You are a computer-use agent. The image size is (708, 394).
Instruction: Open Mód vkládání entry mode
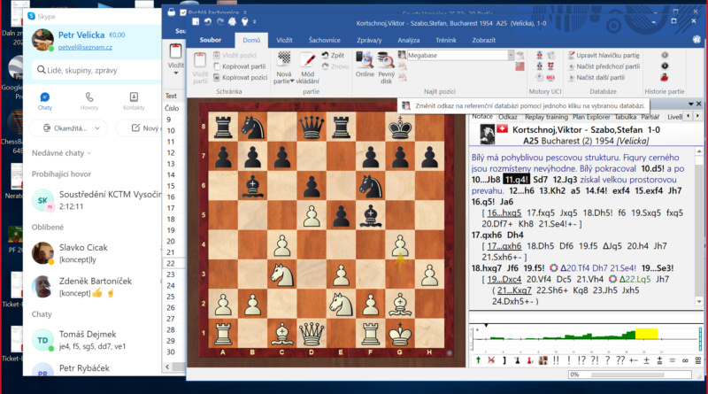click(x=309, y=60)
